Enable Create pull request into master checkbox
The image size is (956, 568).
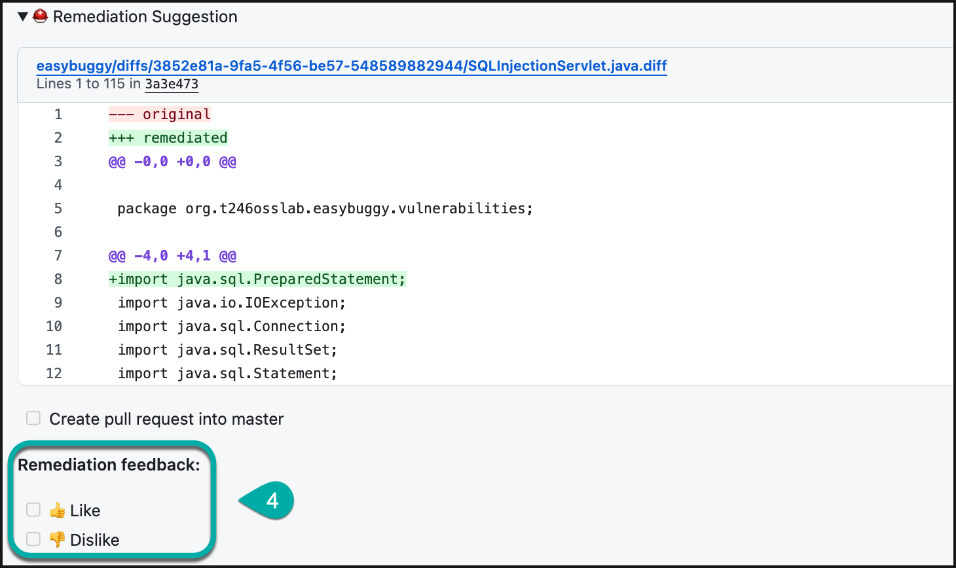point(33,418)
